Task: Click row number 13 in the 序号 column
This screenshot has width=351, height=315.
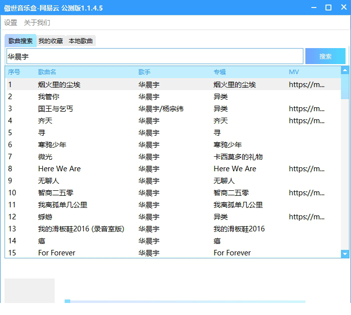Action: 12,229
